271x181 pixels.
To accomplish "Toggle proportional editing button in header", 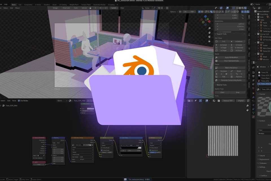I will (x=167, y=8).
